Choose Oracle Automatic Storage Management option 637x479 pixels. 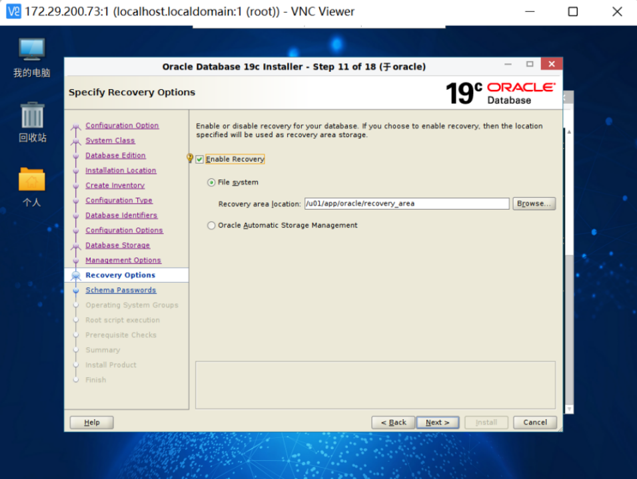[211, 226]
